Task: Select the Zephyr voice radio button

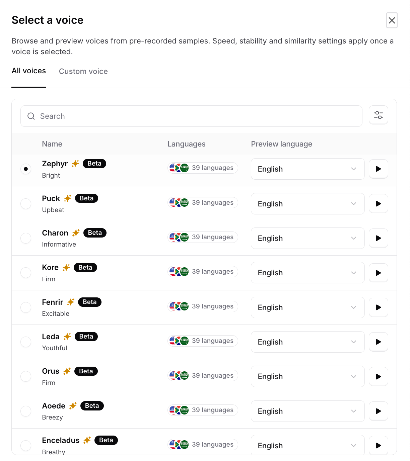Action: [x=26, y=169]
